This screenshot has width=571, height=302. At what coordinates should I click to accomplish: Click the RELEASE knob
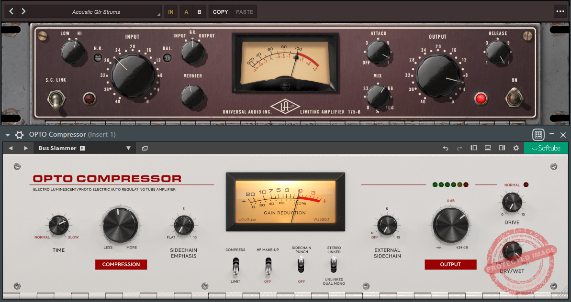pos(498,53)
